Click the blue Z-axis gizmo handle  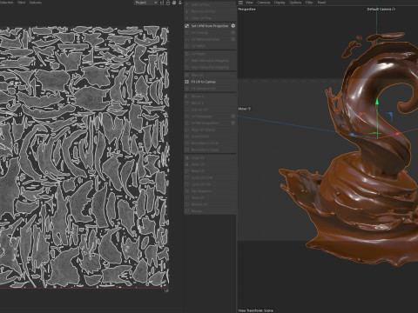[352, 135]
